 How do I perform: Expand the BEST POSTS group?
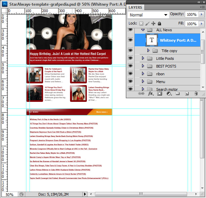point(143,66)
